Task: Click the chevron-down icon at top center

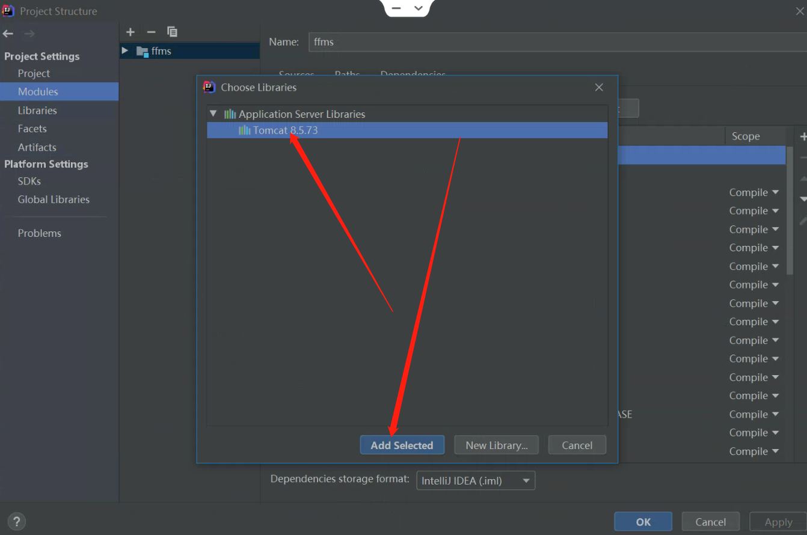Action: coord(419,8)
